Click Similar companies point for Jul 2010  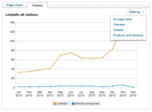coord(81,86)
